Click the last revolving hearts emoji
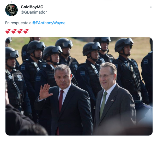Image resolution: width=157 pixels, height=141 pixels. pyautogui.click(x=26, y=31)
